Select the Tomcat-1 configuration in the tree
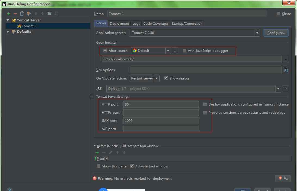 (48, 26)
